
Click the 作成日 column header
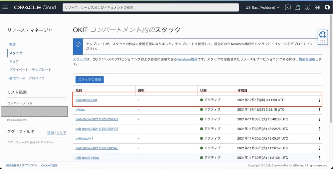pyautogui.click(x=242, y=90)
